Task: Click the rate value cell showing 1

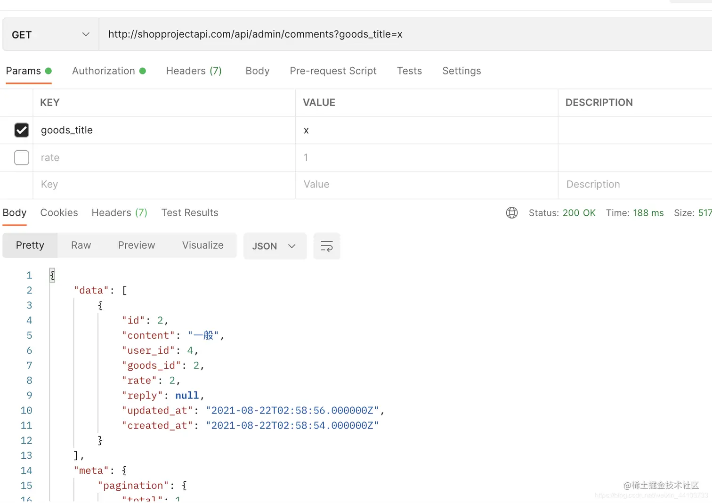Action: coord(427,157)
